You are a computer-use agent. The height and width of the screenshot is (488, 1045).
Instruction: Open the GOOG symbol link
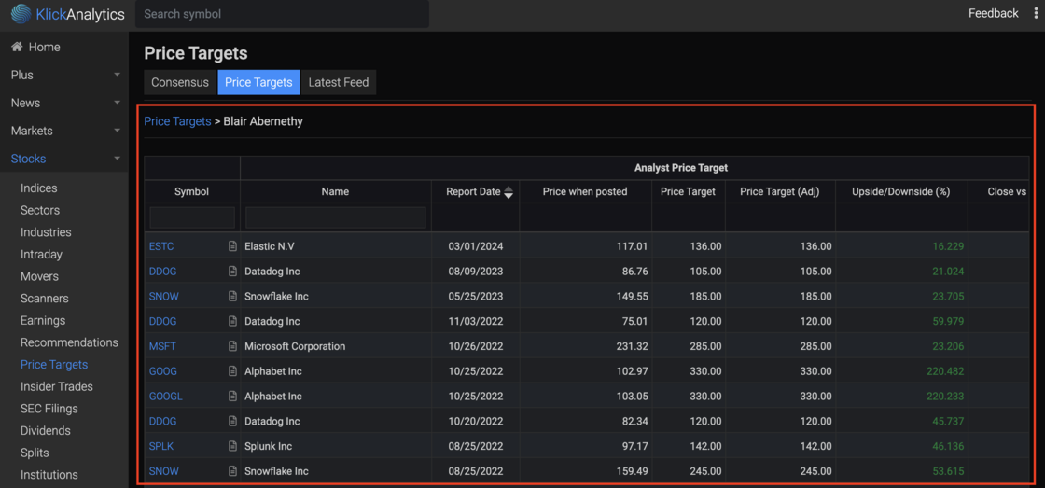click(x=163, y=371)
